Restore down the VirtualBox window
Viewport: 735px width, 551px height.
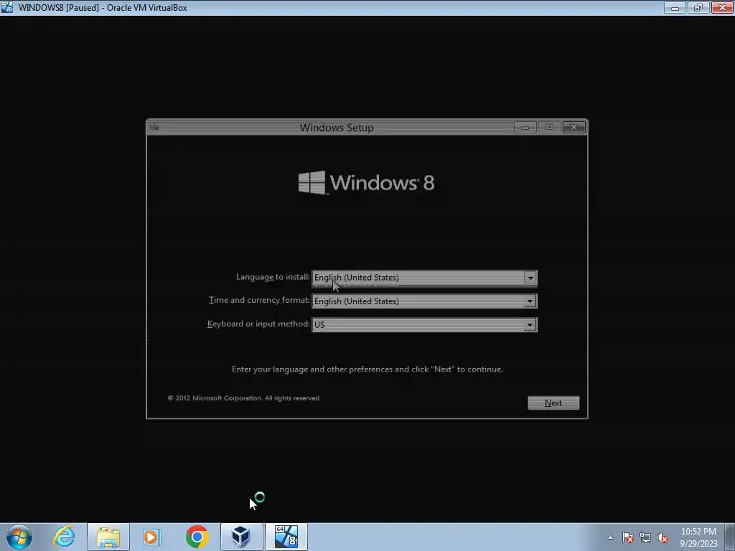(x=698, y=7)
